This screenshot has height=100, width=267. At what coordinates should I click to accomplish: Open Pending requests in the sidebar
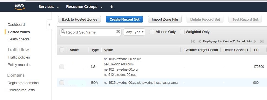(21, 90)
